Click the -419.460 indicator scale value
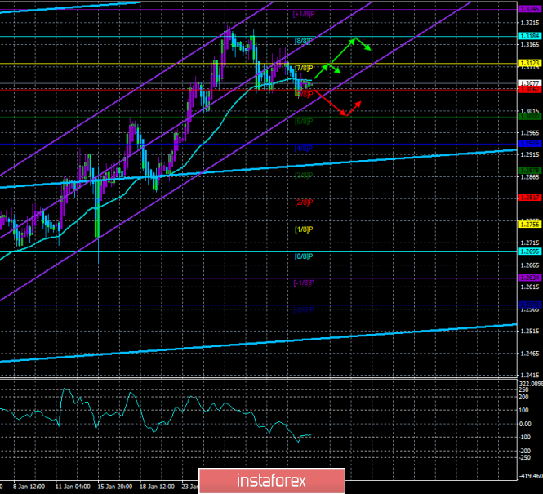Viewport: 543px width, 494px height. point(530,476)
